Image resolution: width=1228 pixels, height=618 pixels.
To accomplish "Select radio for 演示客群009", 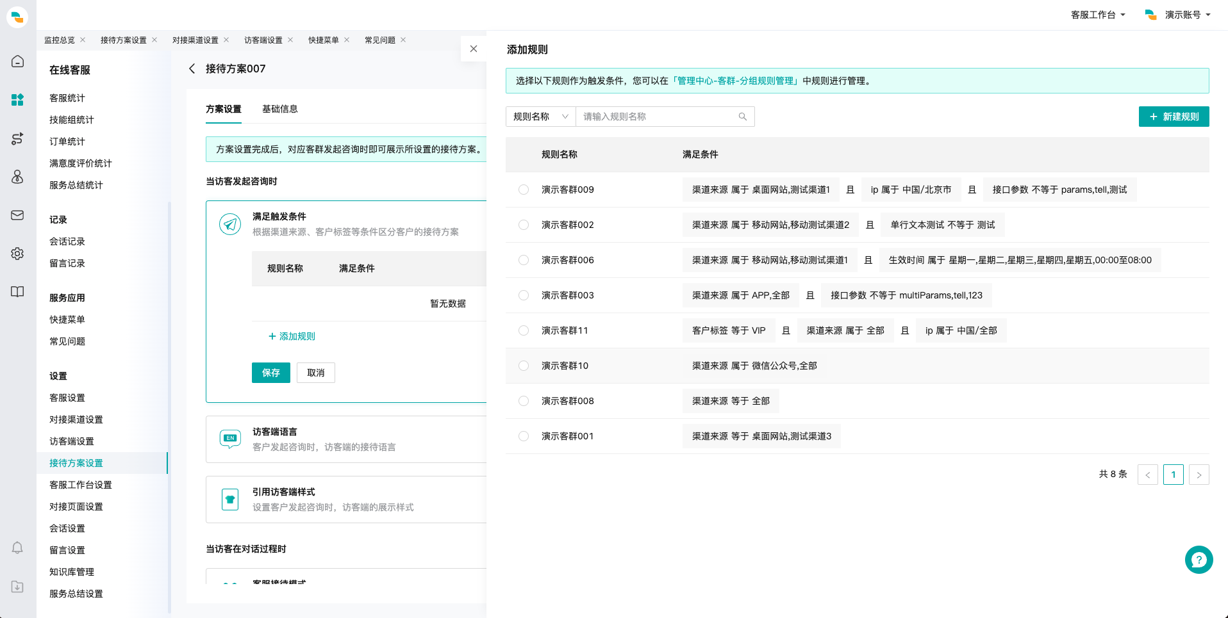I will pyautogui.click(x=524, y=190).
